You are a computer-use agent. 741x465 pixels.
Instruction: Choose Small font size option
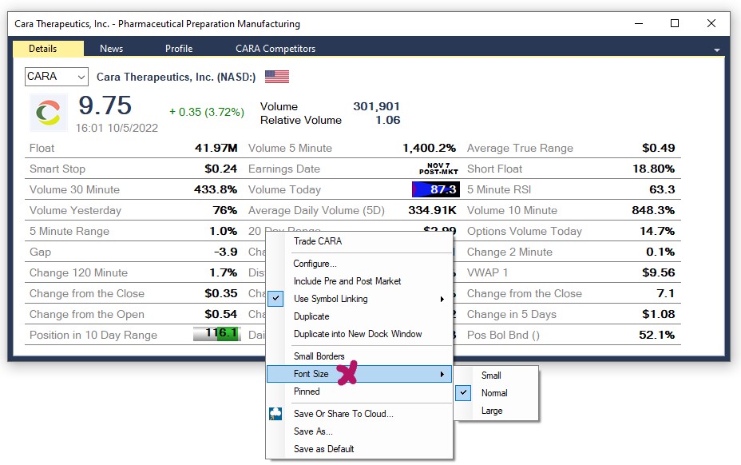(491, 376)
